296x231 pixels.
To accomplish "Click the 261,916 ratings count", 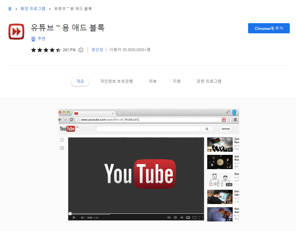I will point(69,50).
